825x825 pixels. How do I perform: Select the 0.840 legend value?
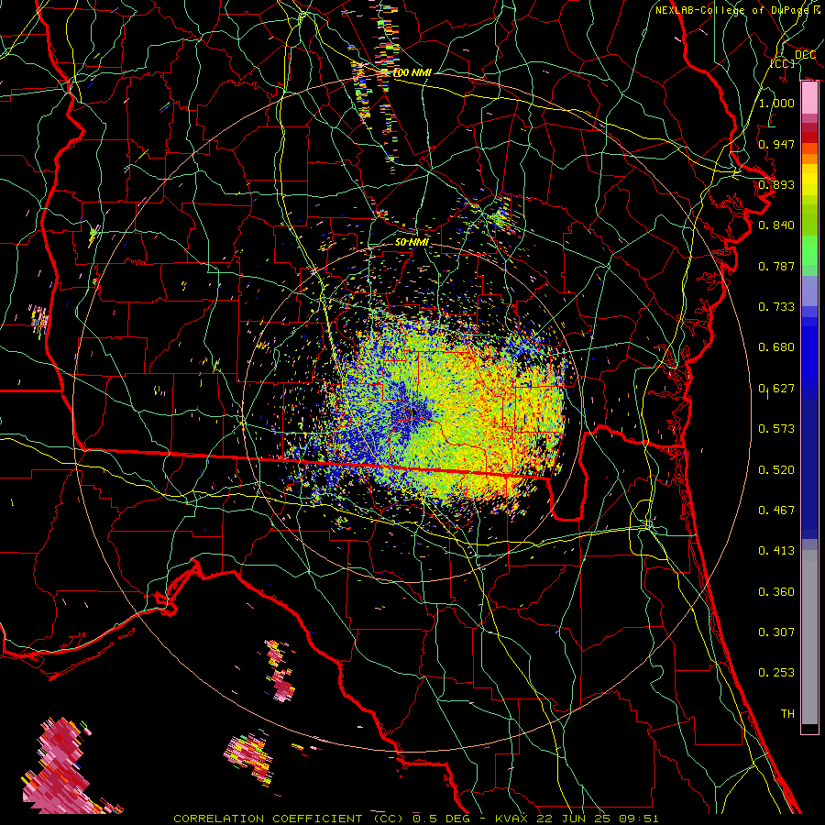[776, 225]
